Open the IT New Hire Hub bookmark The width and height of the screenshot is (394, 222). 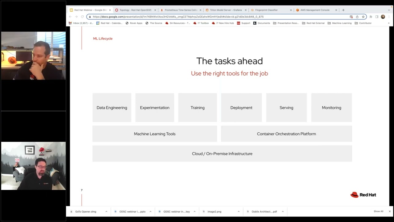click(223, 23)
